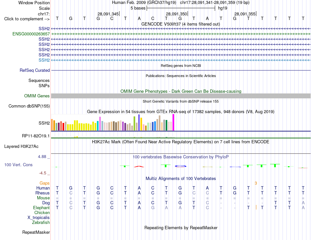
Task: Click the magenta GTEx expression bar
Action: click(174, 122)
